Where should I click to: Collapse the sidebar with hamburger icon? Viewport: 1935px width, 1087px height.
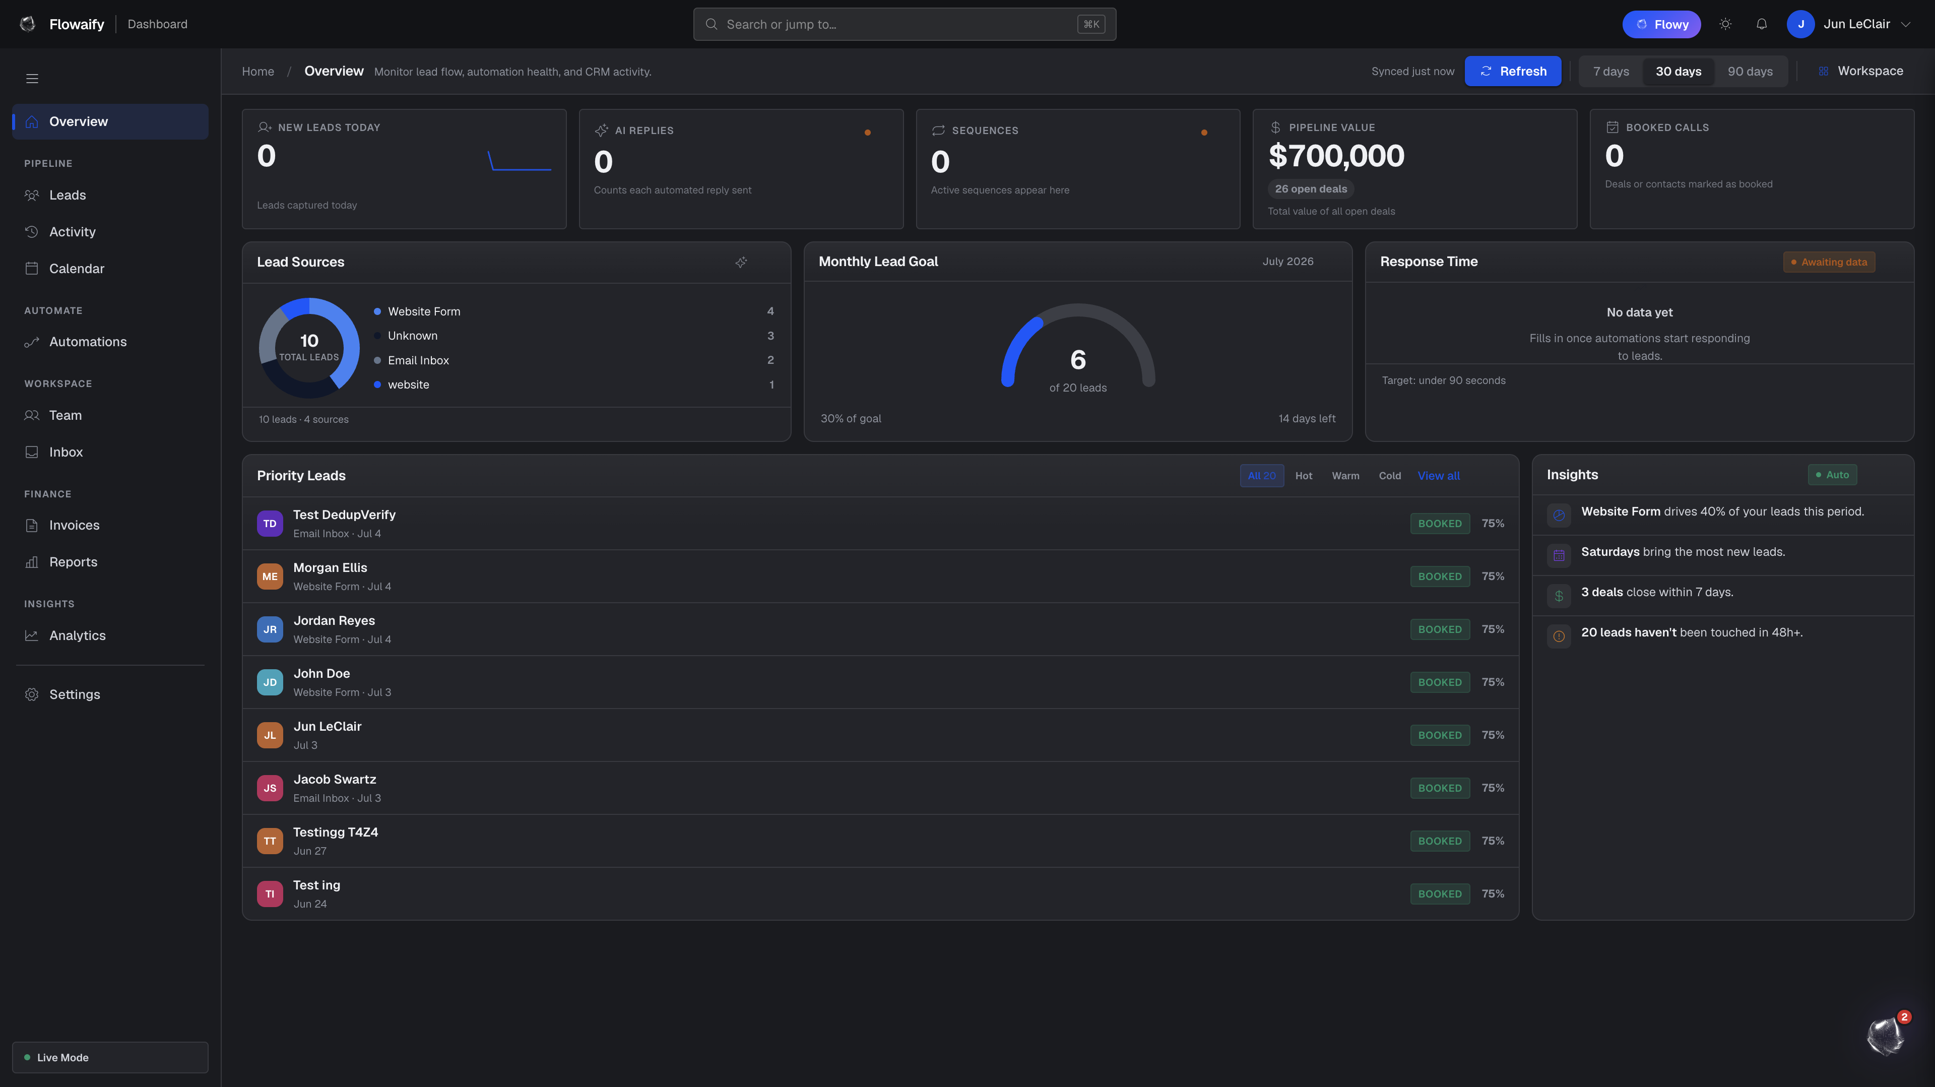32,79
